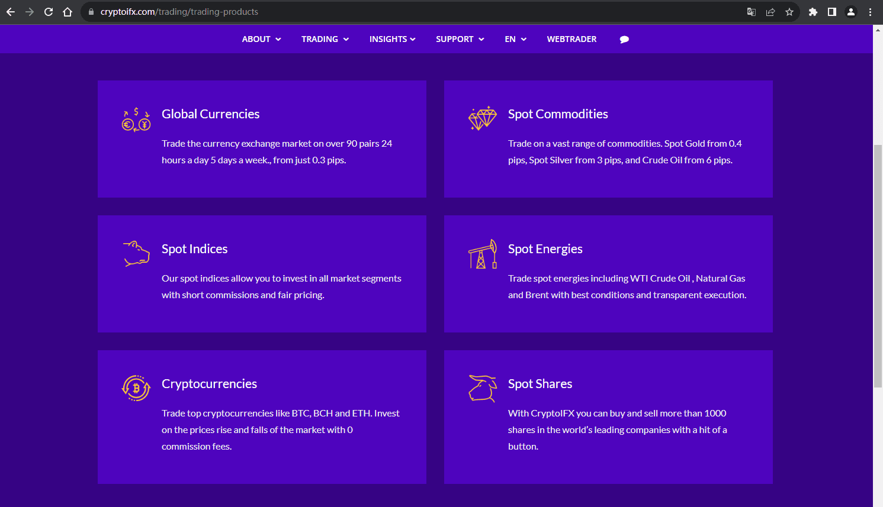This screenshot has height=507, width=883.
Task: Click the Spot Energies heading
Action: tap(545, 249)
